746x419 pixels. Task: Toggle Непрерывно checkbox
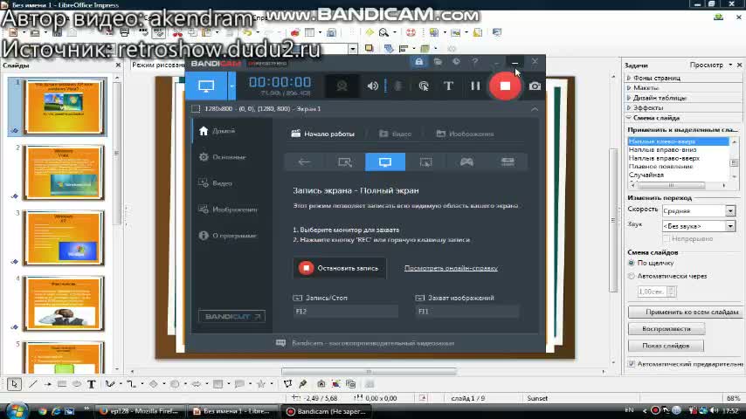tap(666, 239)
